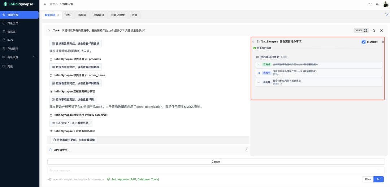Select the 进行中 京东平台 todo item
The height and width of the screenshot is (187, 390).
click(319, 73)
